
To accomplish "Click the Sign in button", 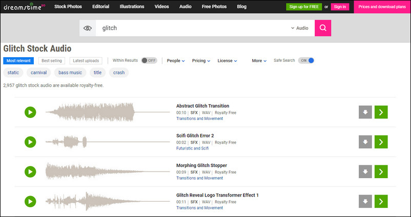I will point(340,7).
